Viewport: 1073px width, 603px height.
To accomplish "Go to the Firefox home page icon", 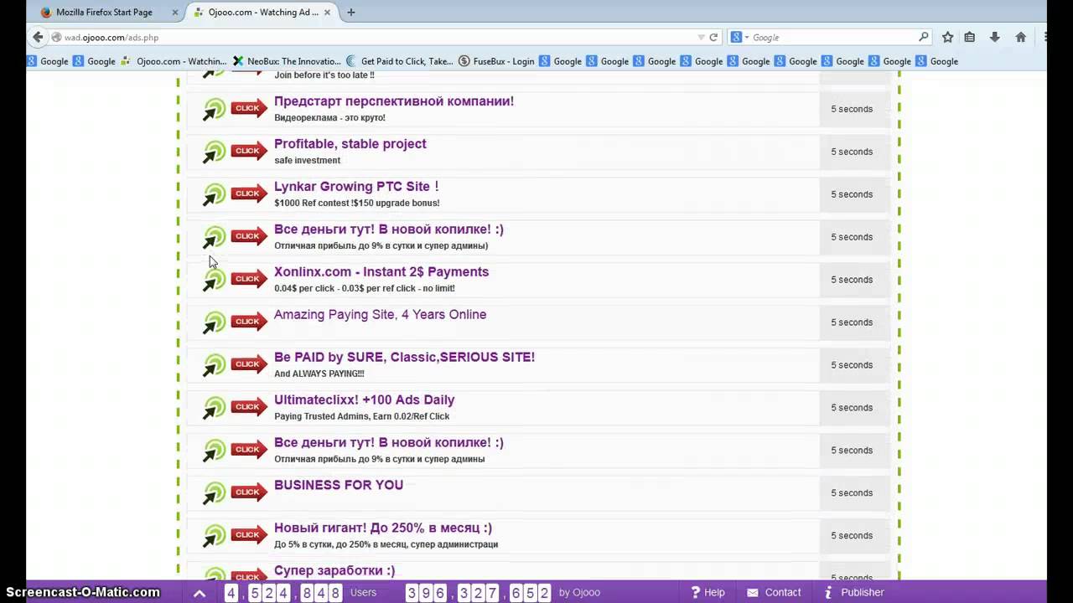I will coord(1021,37).
